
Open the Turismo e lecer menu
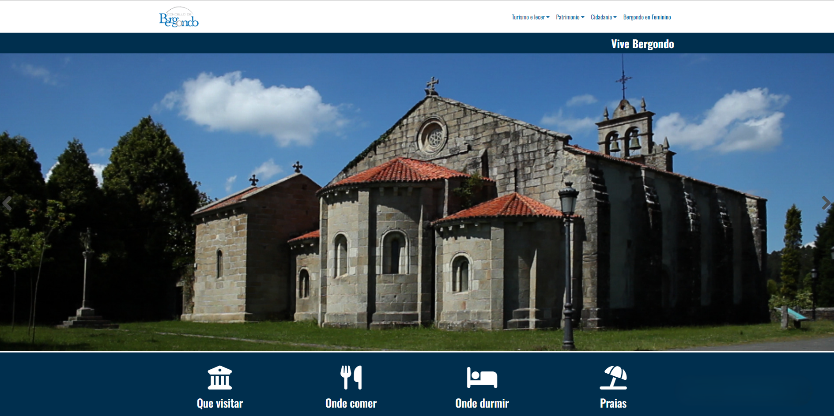pos(528,17)
